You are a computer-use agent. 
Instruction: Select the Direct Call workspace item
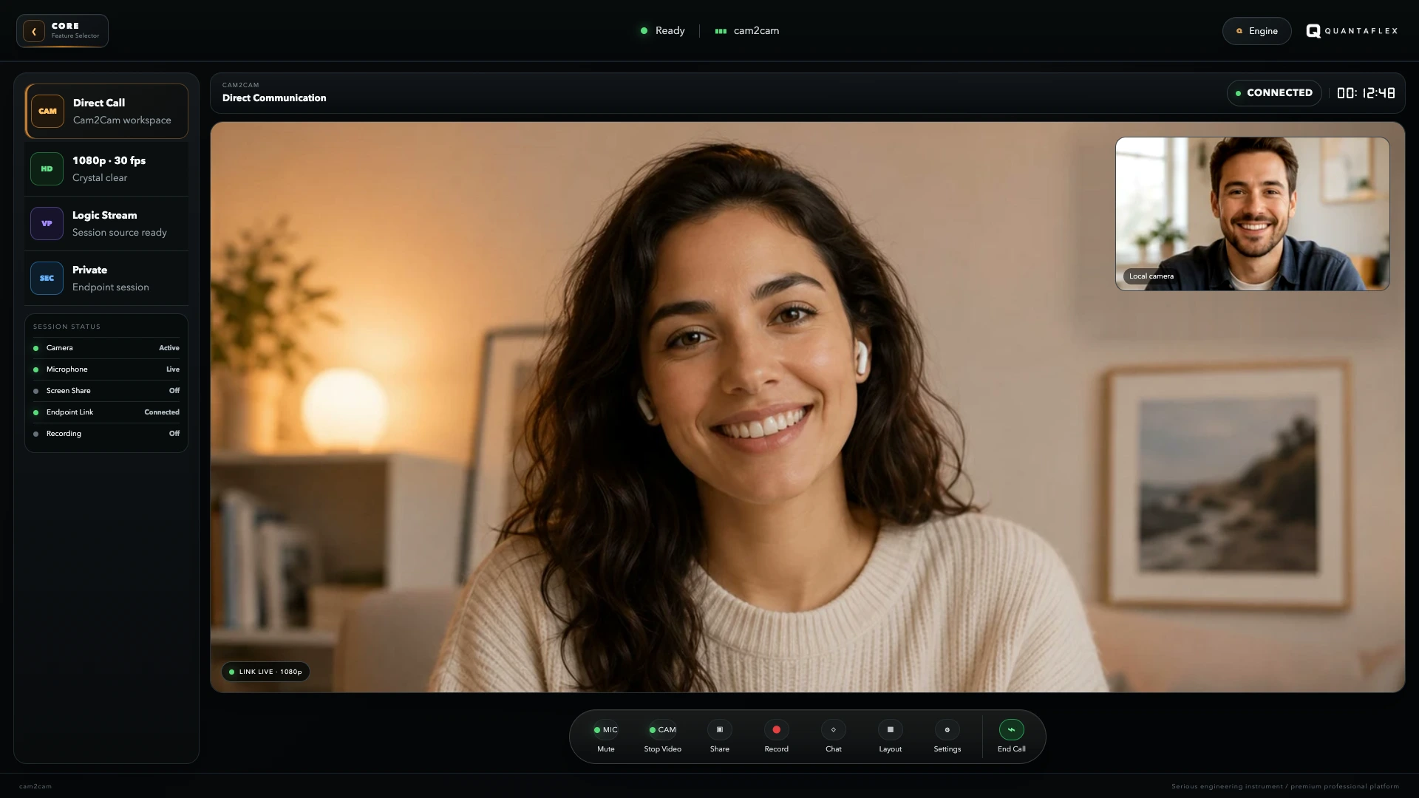106,111
